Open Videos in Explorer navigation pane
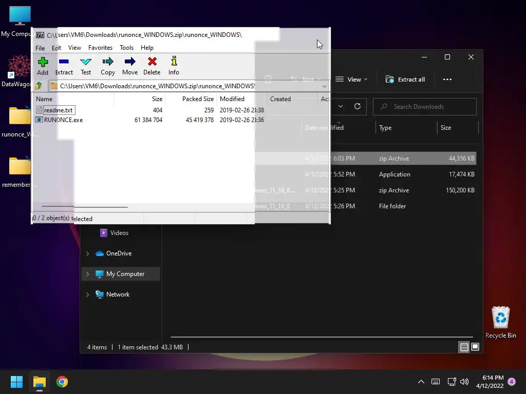The width and height of the screenshot is (526, 394). pos(115,233)
